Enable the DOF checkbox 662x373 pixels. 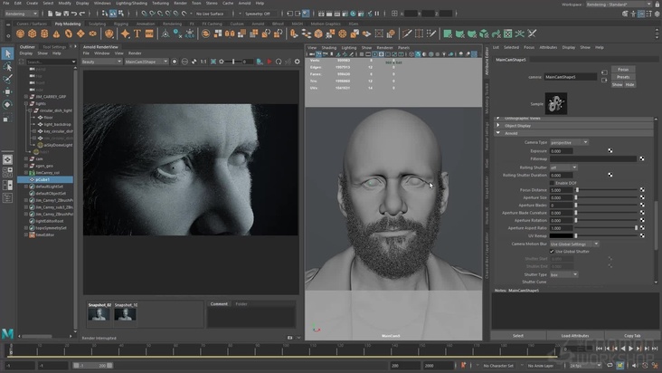pos(553,183)
